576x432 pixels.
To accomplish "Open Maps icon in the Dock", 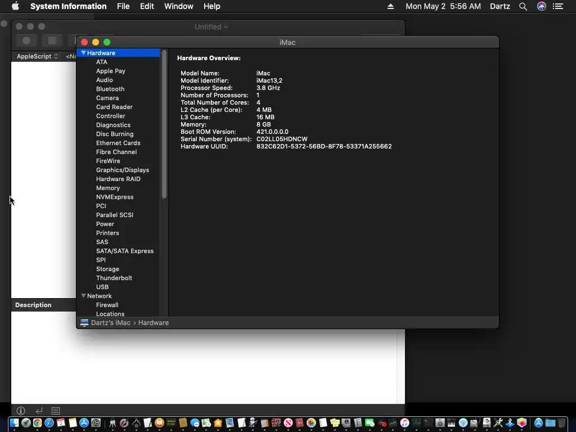I will 206,423.
